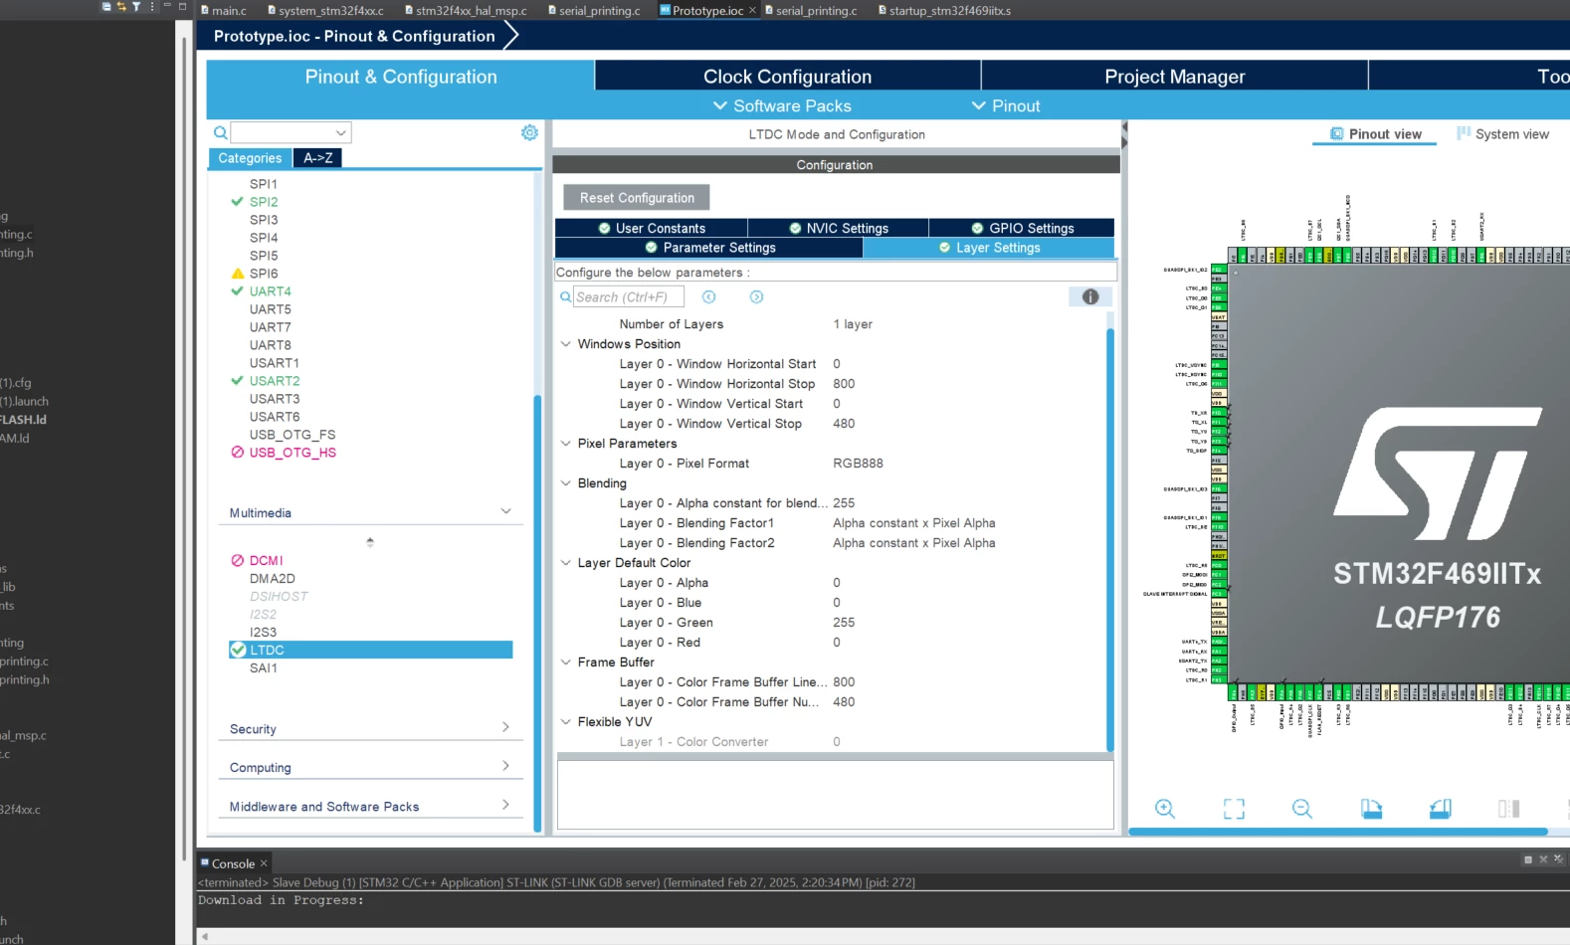Rotate the chip view clockwise

click(x=1372, y=809)
